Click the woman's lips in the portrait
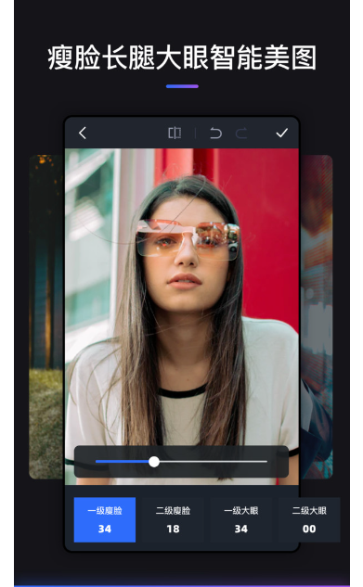 pyautogui.click(x=185, y=281)
